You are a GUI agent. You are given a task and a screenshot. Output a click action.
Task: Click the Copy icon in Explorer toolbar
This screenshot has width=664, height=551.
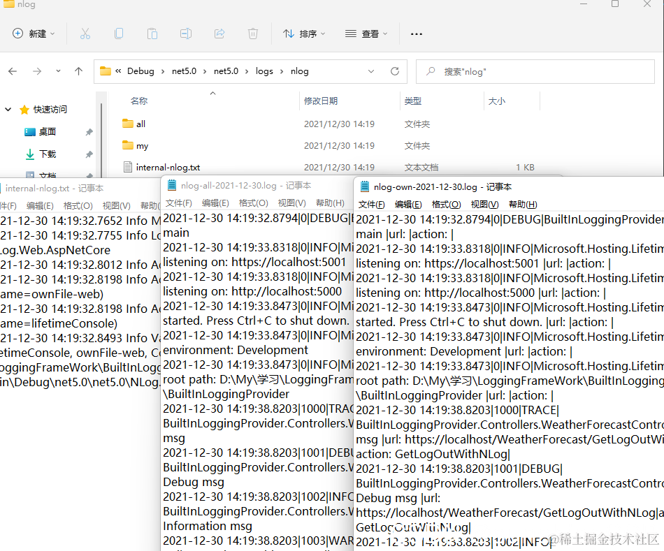(x=119, y=34)
